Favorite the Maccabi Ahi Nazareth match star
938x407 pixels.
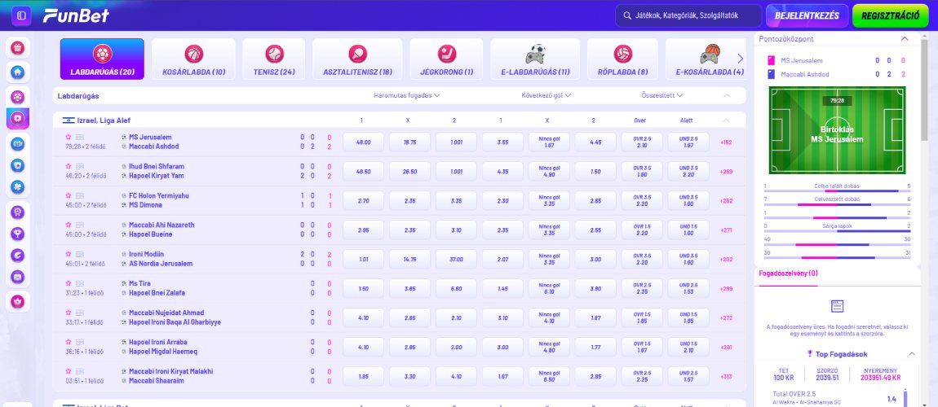(x=69, y=225)
